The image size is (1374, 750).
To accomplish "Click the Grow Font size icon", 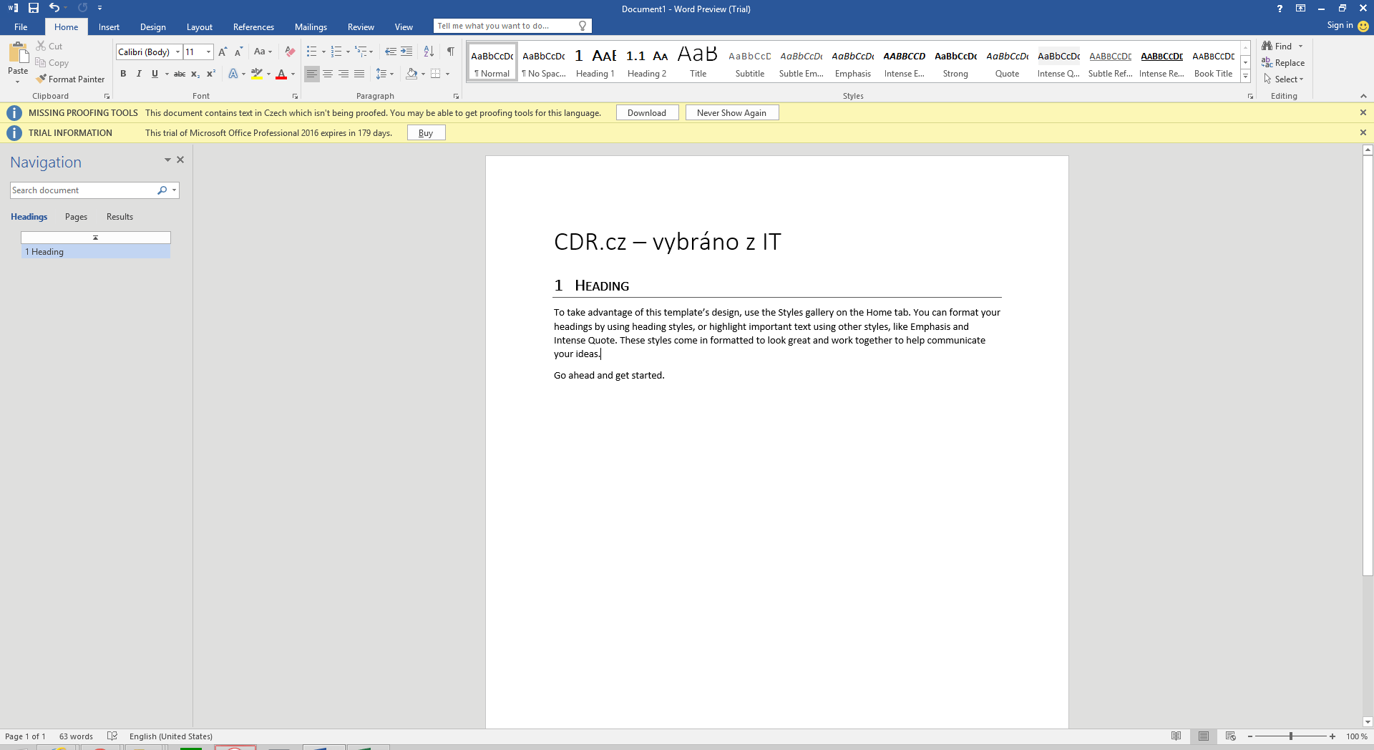I will click(x=223, y=52).
